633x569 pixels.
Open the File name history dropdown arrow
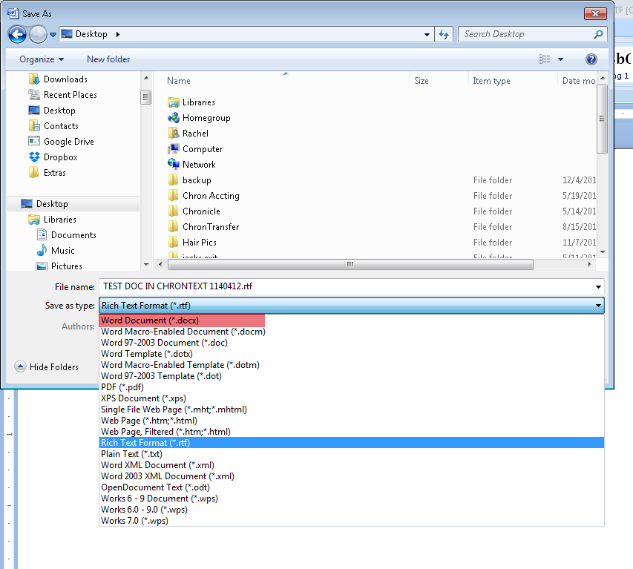pyautogui.click(x=598, y=287)
